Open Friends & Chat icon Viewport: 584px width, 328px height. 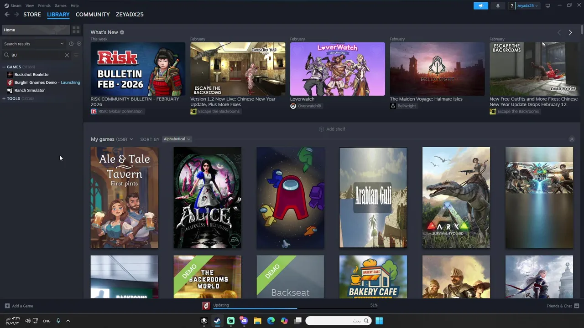577,306
